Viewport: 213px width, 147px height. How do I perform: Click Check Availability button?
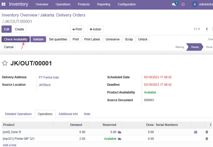tap(16, 39)
